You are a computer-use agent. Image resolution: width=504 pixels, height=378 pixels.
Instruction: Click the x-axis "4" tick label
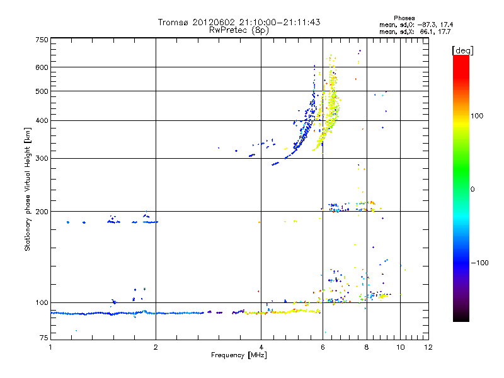tap(261, 347)
